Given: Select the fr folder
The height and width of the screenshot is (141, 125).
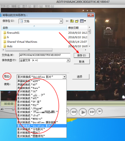Looking at the screenshot, I should click(6, 37).
